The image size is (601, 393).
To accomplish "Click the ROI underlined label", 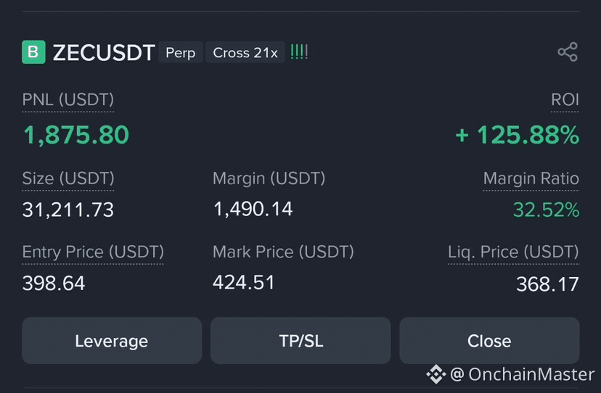I will tap(565, 100).
